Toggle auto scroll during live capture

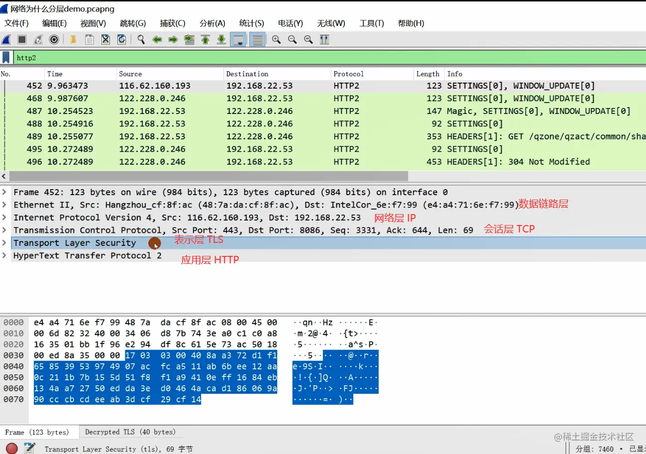(x=238, y=40)
